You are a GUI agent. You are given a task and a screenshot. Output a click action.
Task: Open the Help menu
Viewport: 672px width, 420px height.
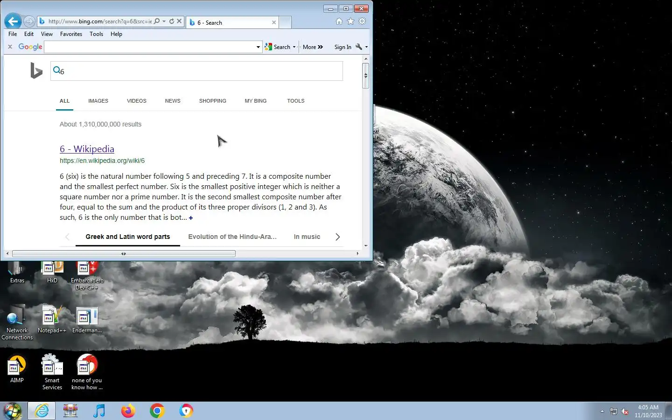coord(116,34)
